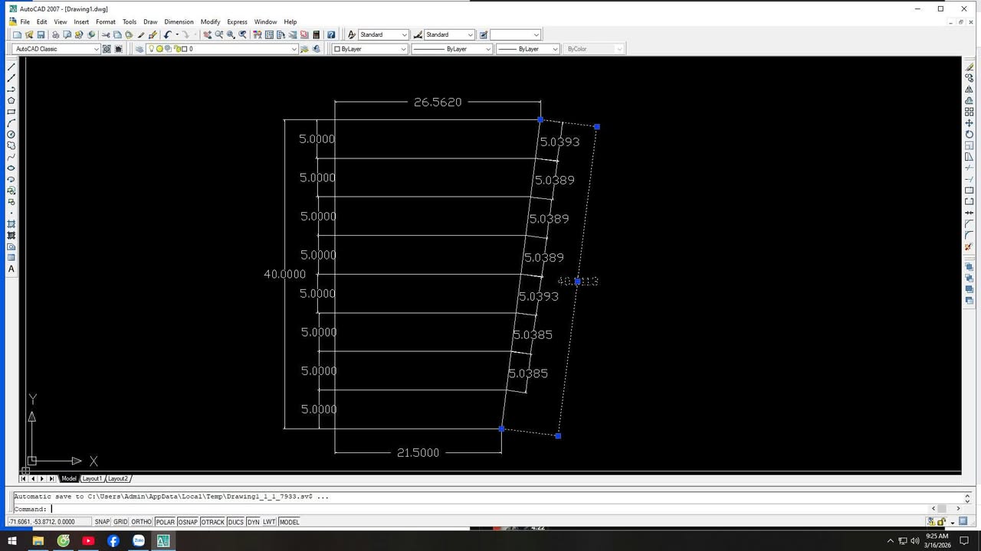Toggle ORTHO mode in status bar
The image size is (981, 551).
(x=142, y=522)
